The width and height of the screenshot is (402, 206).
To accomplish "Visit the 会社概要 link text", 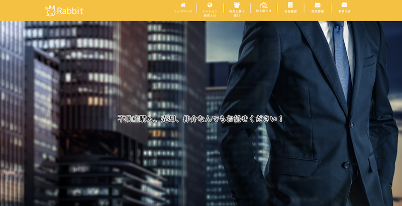I will click(290, 11).
